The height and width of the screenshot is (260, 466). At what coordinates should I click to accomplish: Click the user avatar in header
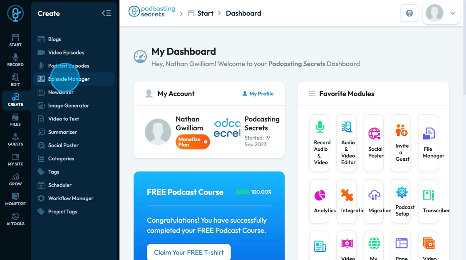coord(434,13)
